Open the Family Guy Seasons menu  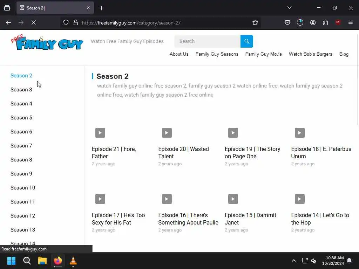(x=217, y=54)
